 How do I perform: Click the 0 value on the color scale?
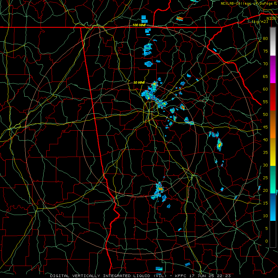click(267, 241)
